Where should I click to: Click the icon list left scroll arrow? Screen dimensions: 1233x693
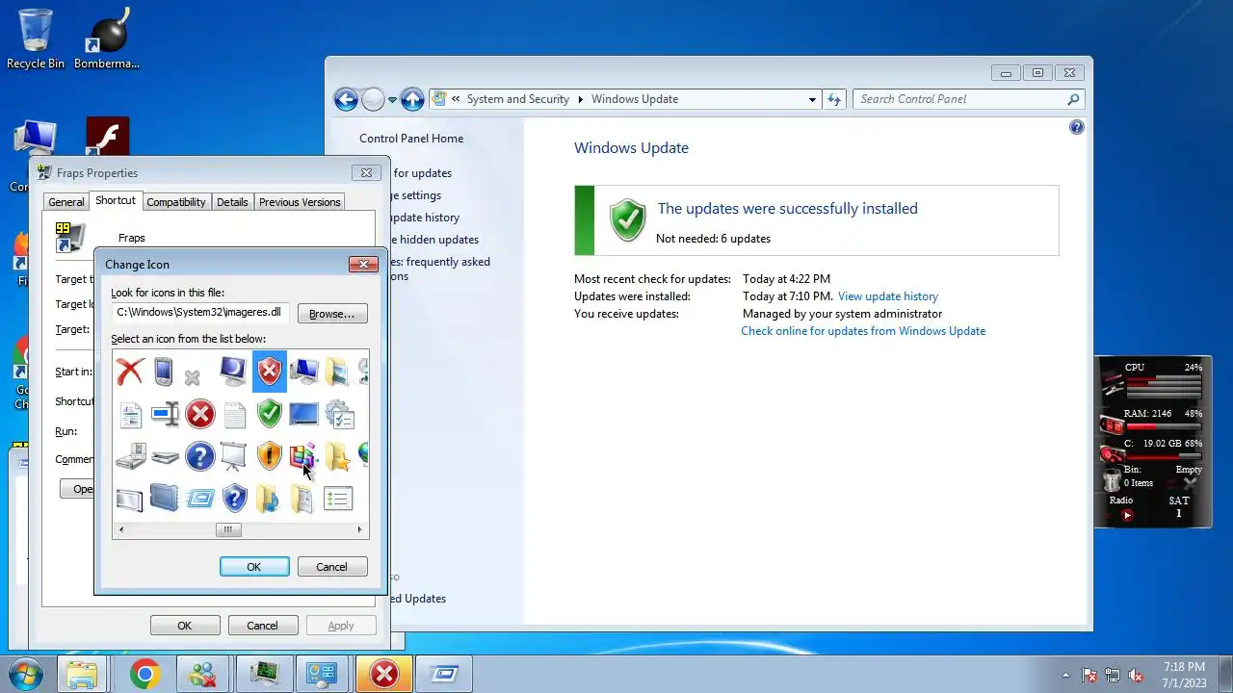(120, 529)
